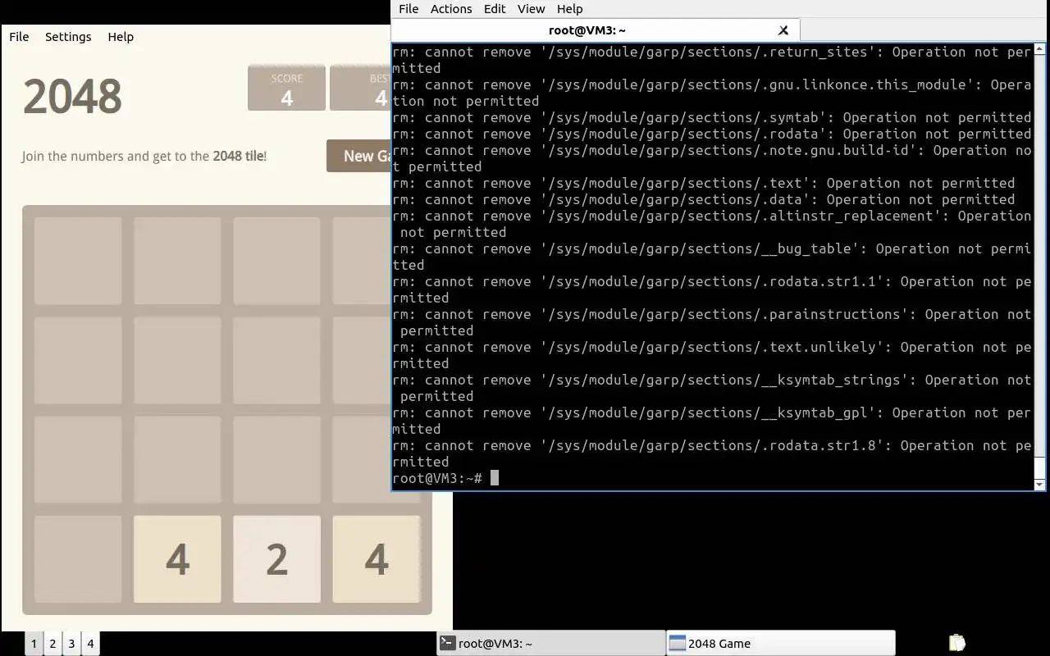Open the terminal Actions menu
This screenshot has width=1050, height=656.
[x=451, y=9]
